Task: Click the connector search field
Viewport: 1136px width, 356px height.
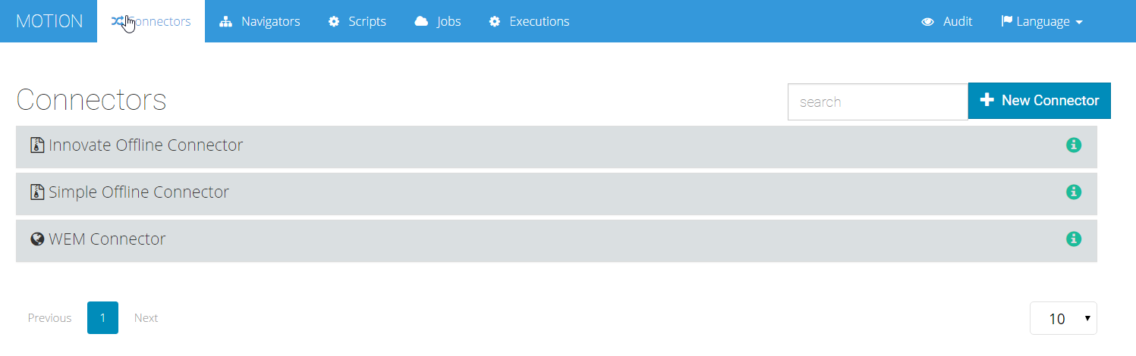Action: [878, 101]
